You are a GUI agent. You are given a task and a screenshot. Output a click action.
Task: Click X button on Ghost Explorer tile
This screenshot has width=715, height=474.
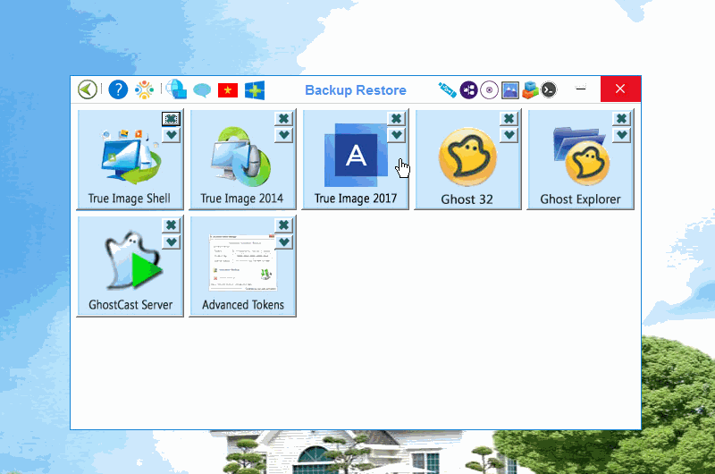coord(621,119)
